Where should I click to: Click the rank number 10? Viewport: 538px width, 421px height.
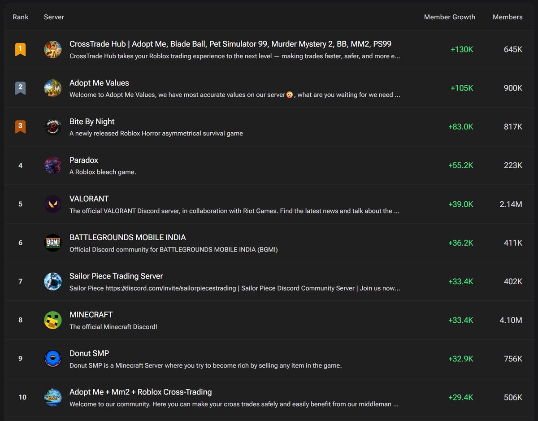pos(22,397)
